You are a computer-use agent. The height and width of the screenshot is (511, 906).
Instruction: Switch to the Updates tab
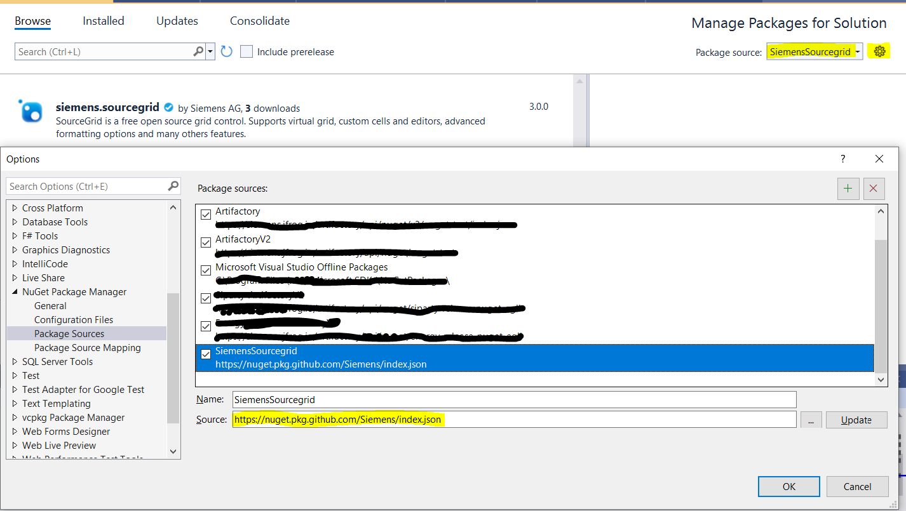177,21
